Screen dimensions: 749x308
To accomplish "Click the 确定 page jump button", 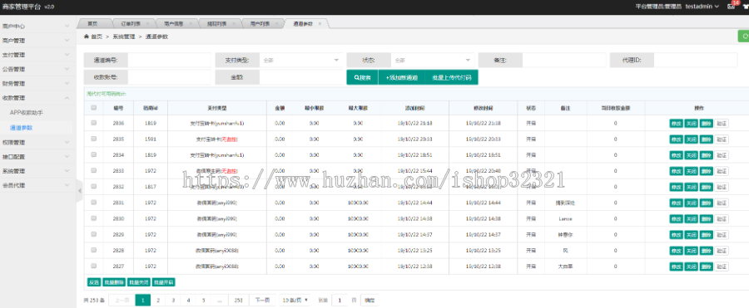I will click(370, 301).
